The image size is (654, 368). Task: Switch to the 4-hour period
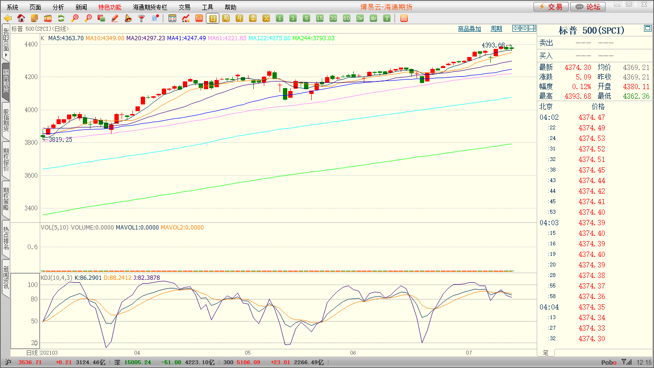pos(373,18)
